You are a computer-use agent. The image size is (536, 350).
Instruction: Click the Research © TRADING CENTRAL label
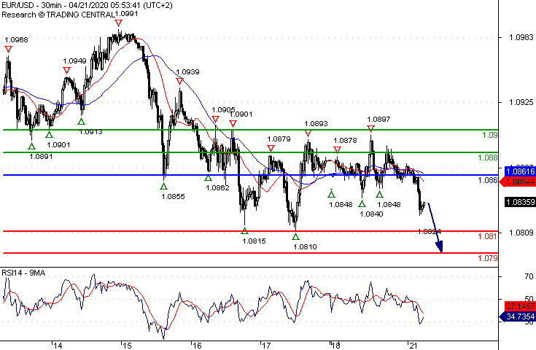point(58,15)
